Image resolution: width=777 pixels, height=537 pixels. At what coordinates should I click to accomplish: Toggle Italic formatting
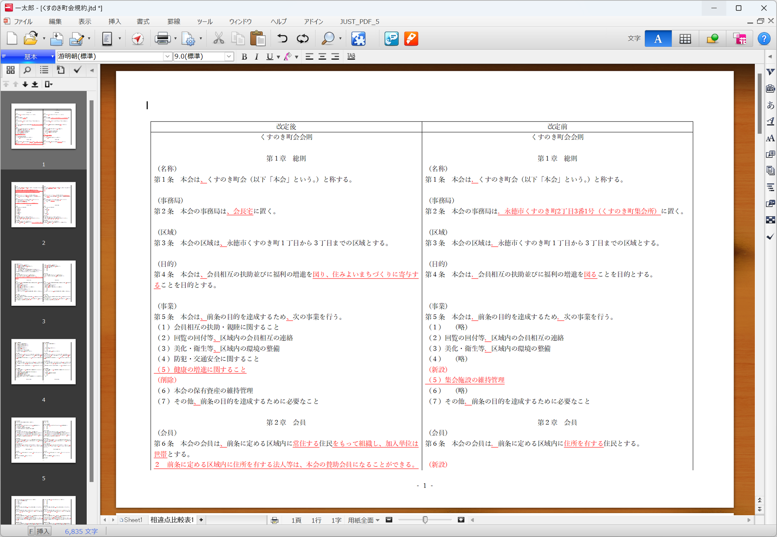coord(257,57)
